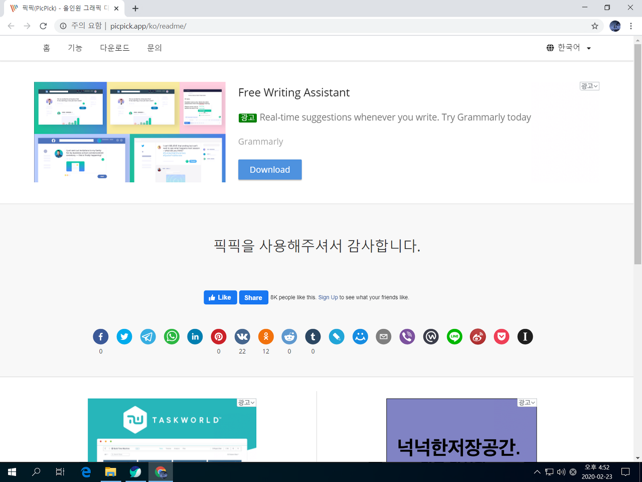Share on Tumblr icon
The width and height of the screenshot is (642, 482).
[x=313, y=336]
